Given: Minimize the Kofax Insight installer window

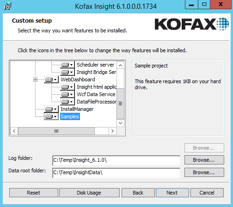Looking at the screenshot, I should point(191,5).
